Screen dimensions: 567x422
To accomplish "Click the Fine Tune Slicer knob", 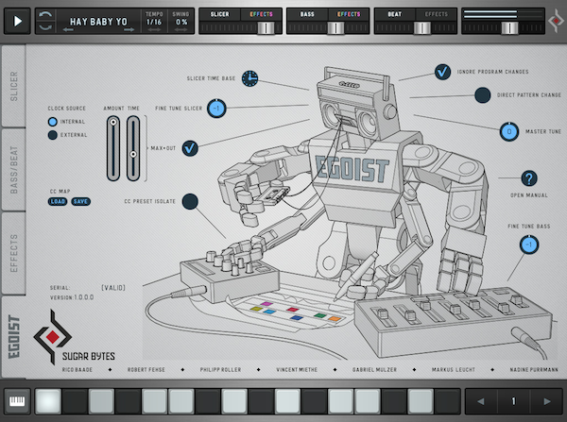I will click(x=216, y=108).
